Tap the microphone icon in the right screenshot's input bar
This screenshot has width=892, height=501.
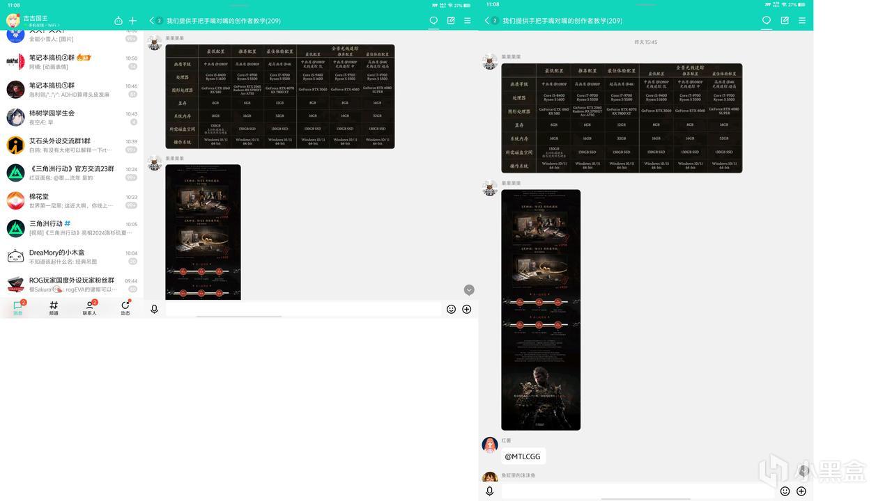point(490,491)
